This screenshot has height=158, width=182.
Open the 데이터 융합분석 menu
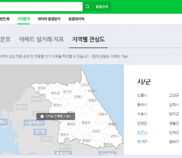49,19
